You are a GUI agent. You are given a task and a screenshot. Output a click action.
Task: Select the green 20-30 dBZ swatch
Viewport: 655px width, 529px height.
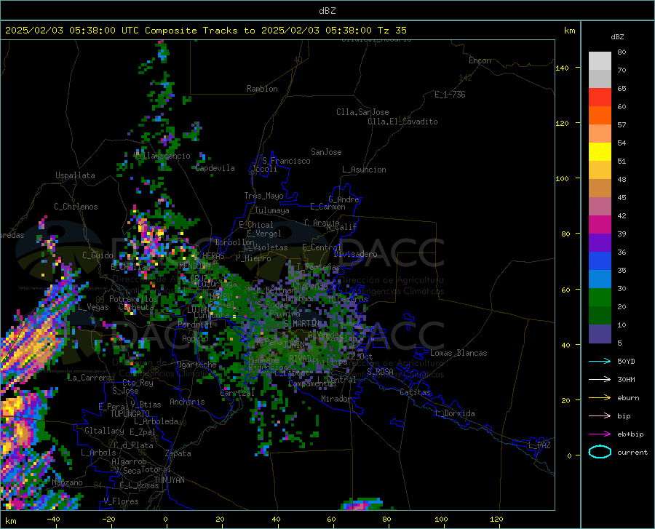tap(600, 298)
